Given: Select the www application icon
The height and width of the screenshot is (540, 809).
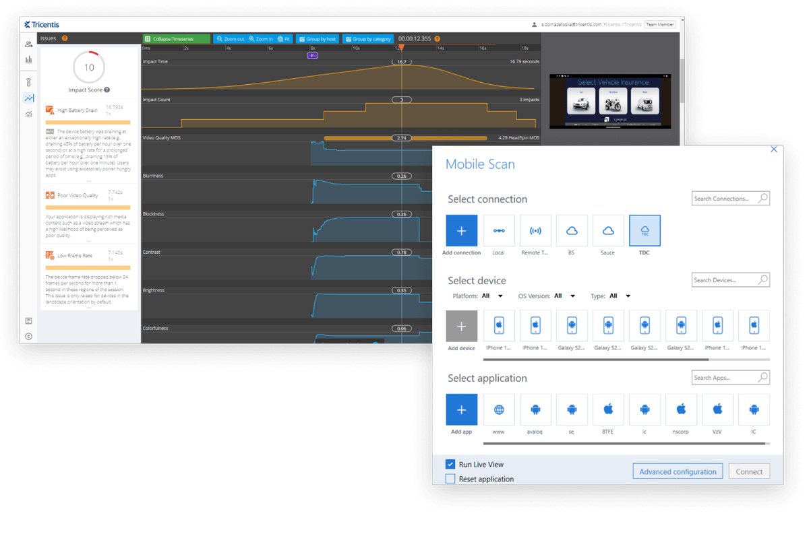Looking at the screenshot, I should 499,409.
